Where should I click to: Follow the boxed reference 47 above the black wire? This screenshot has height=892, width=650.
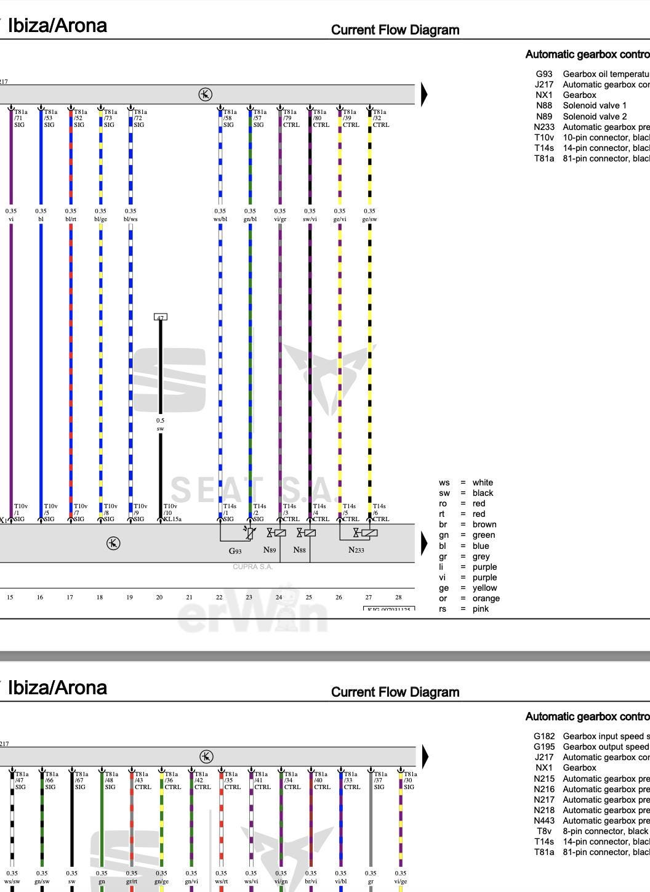click(160, 317)
